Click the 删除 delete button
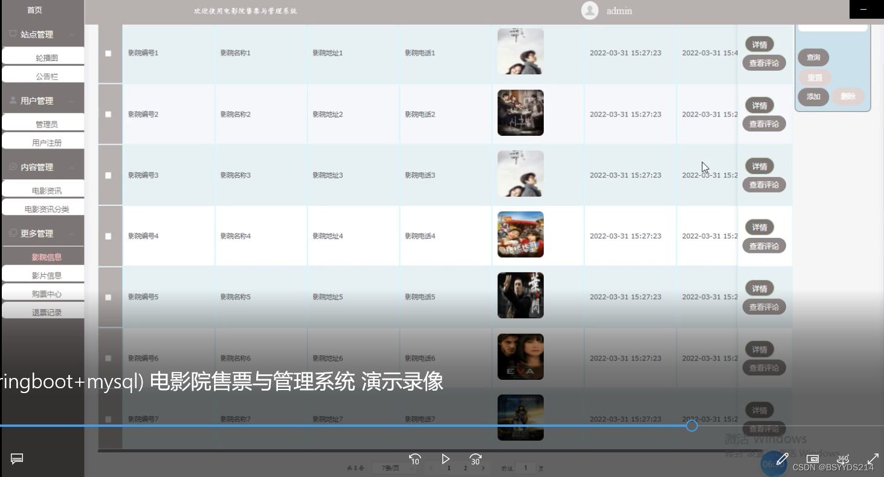 (848, 97)
